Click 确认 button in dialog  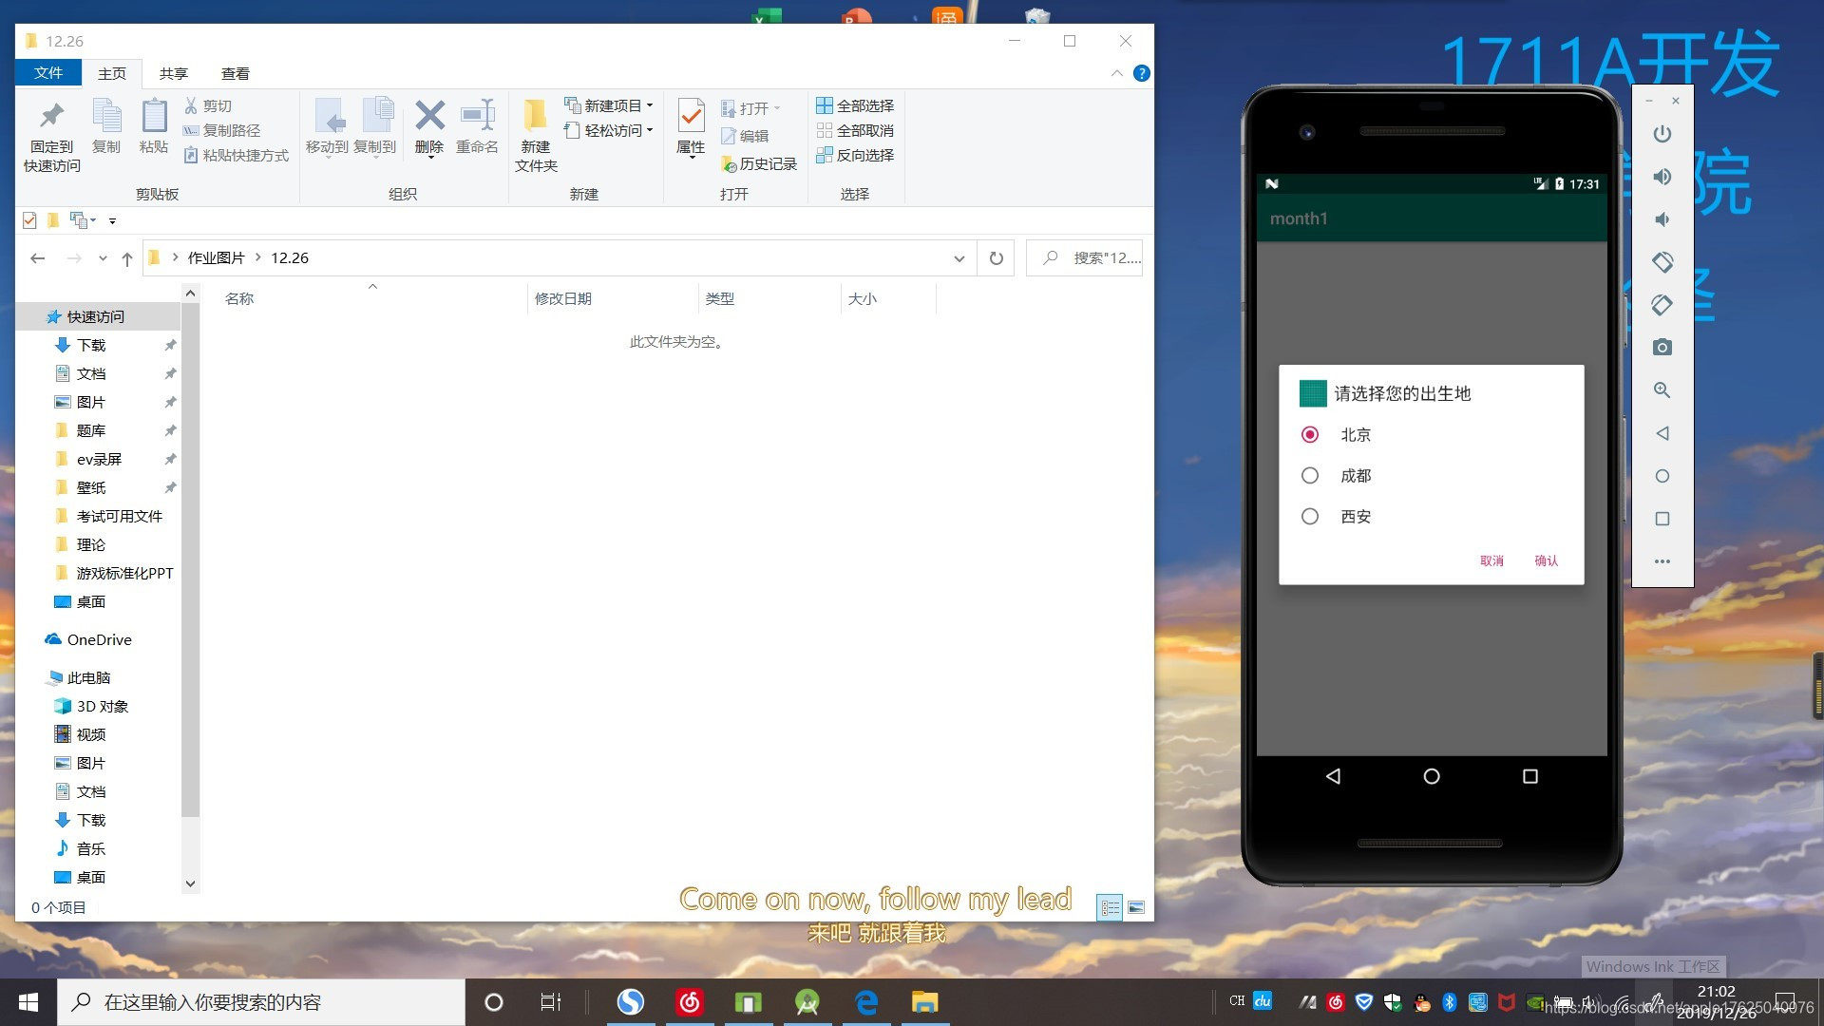(1546, 560)
